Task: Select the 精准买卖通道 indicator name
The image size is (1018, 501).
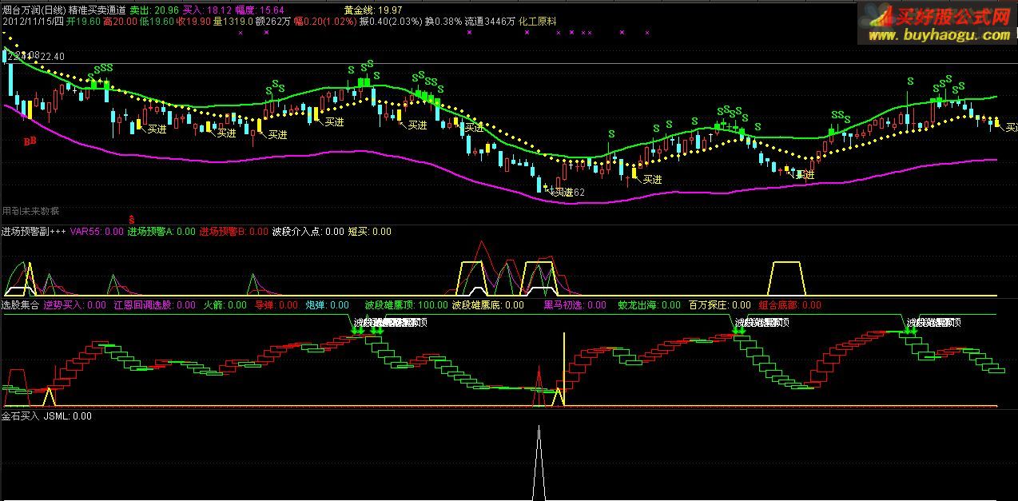Action: [97, 10]
